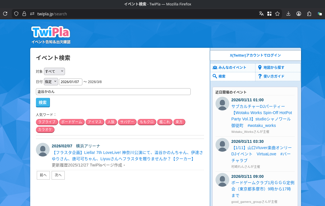This screenshot has width=325, height=206.
Task: Reload the page with the refresh icon
Action: pyautogui.click(x=5, y=13)
